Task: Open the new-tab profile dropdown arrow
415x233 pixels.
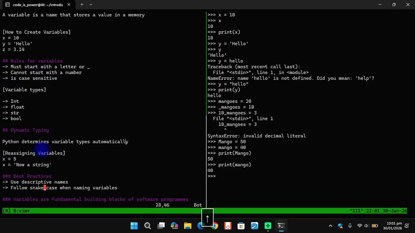Action: click(x=91, y=5)
